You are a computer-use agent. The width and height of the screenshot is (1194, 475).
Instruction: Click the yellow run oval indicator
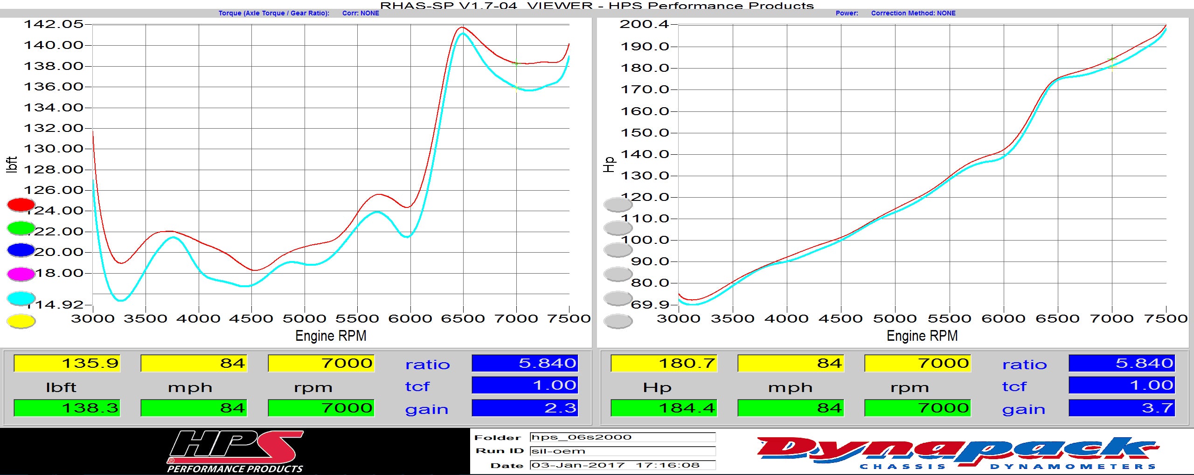pyautogui.click(x=21, y=321)
